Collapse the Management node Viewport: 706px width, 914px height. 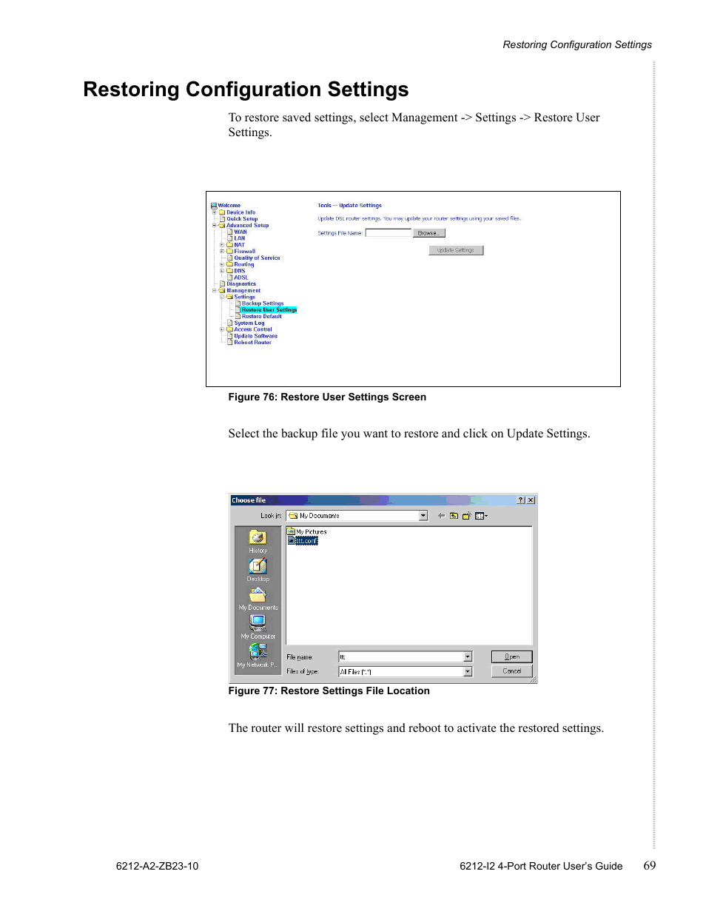(x=215, y=291)
